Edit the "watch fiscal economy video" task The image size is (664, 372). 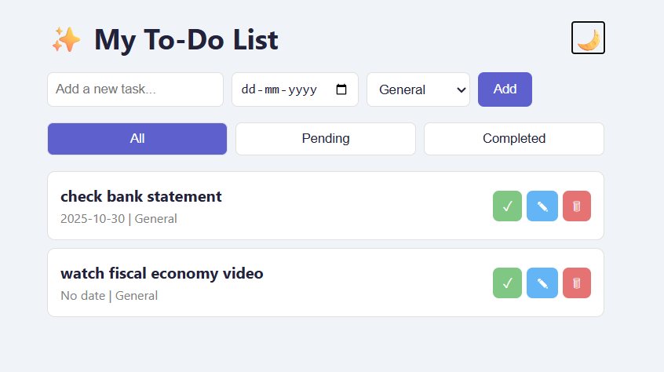[x=542, y=283]
